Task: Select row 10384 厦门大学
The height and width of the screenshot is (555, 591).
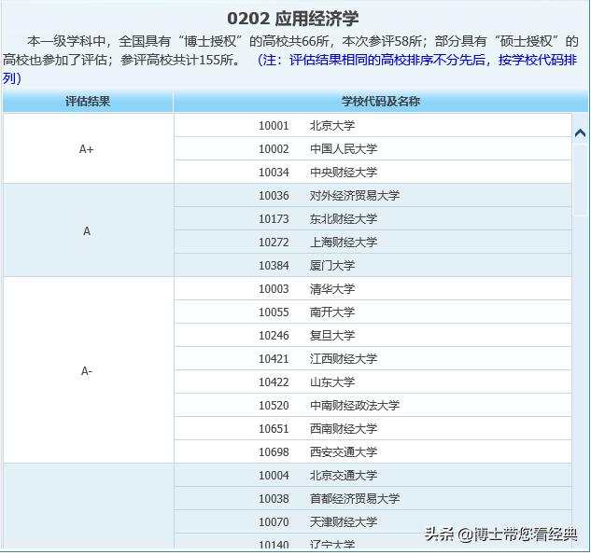Action: point(373,266)
